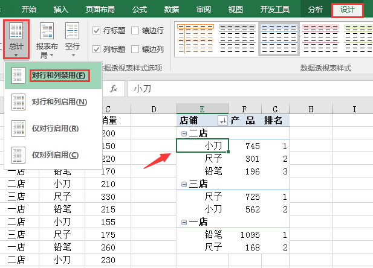Image resolution: width=373 pixels, height=268 pixels.
Task: Open the 报表布局 report layout menu
Action: point(47,40)
